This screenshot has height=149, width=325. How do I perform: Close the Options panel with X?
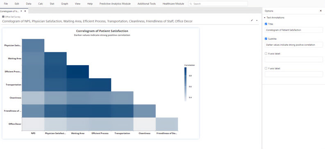(320, 11)
